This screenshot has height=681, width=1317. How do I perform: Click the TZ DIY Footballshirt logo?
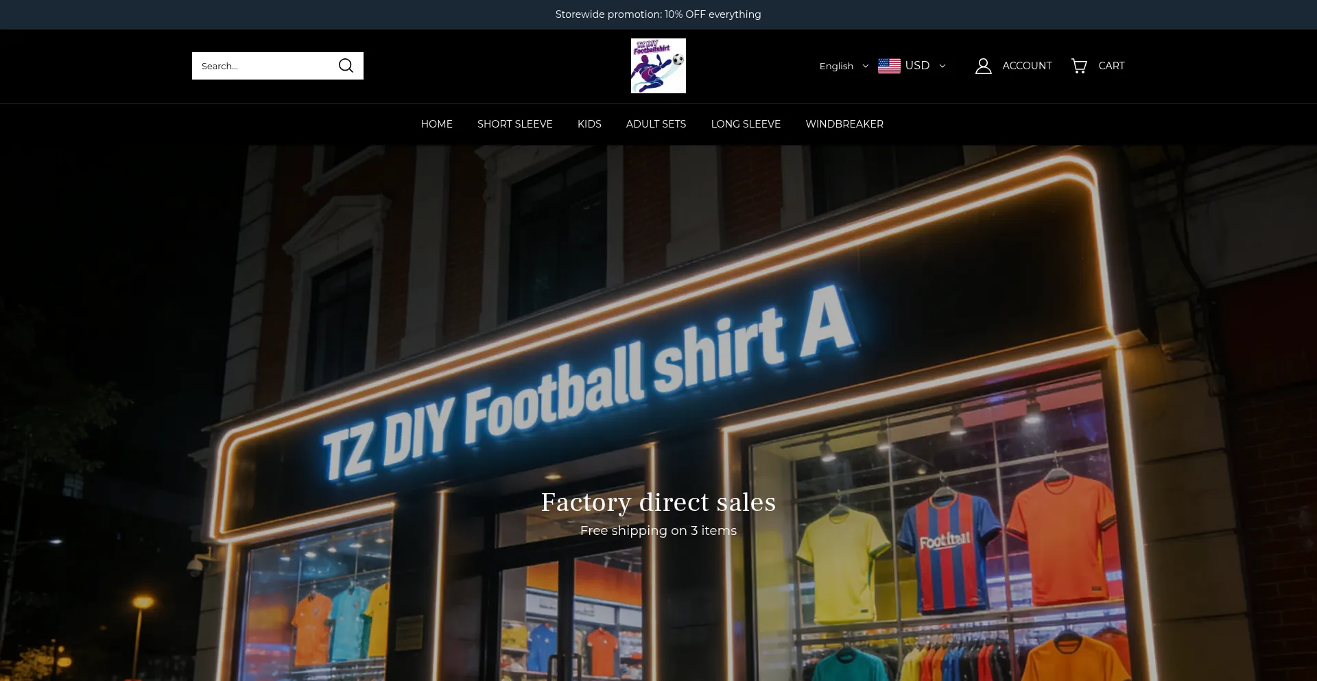click(658, 66)
